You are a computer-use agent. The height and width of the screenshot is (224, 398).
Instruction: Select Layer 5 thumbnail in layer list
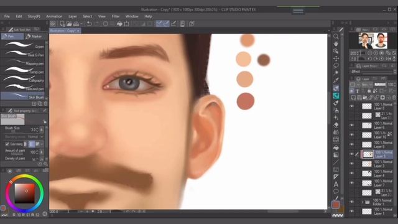(x=368, y=154)
